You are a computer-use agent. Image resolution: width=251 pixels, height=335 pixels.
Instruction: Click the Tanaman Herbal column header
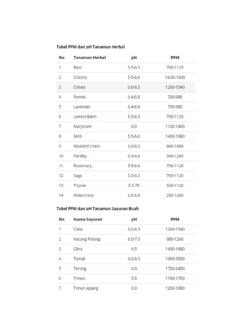tap(90, 58)
